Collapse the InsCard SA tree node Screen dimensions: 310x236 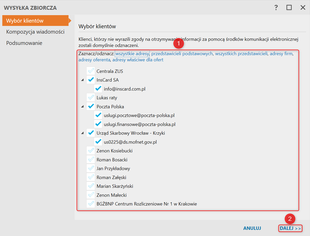tap(82, 80)
